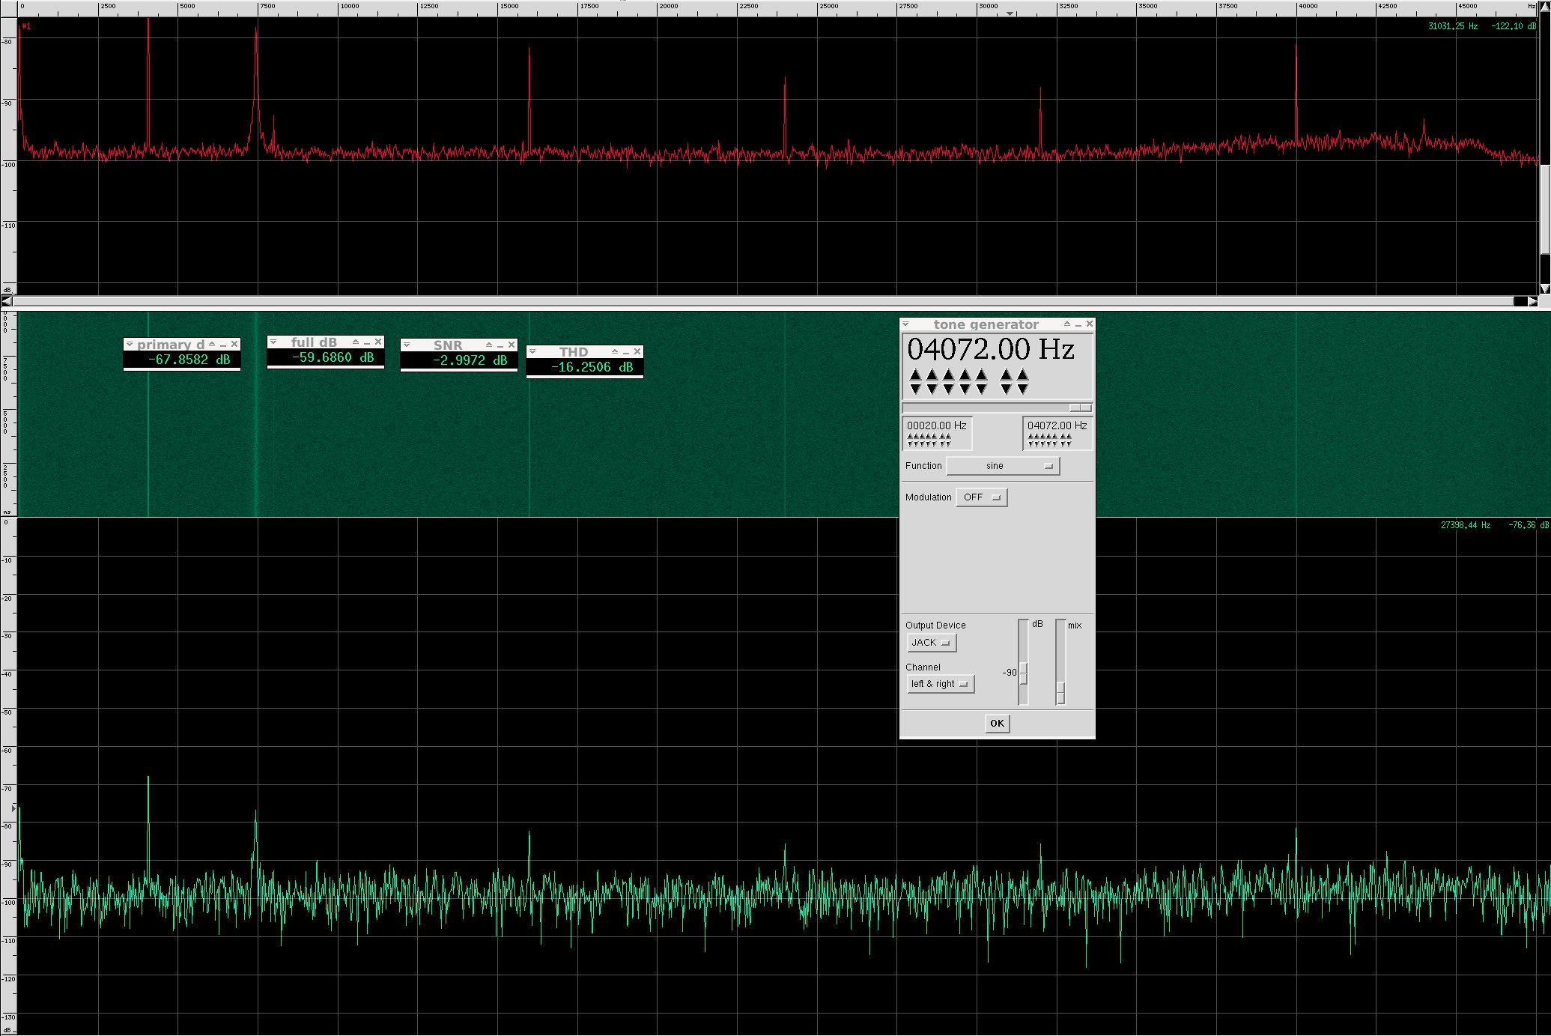Screen dimensions: 1551x1036
Task: Open the tone generator window menu icon
Action: click(x=905, y=324)
